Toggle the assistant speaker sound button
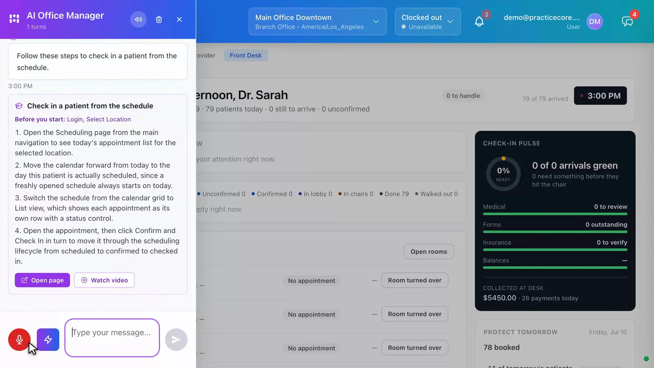Screen dimensions: 654x368 pos(139,19)
